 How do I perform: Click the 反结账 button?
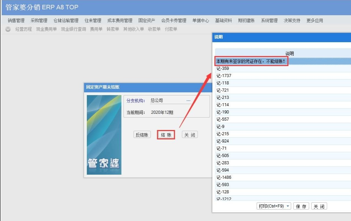pos(142,135)
